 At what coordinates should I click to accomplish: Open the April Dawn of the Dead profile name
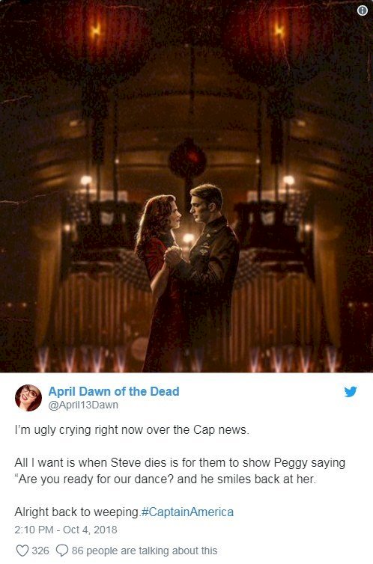114,391
